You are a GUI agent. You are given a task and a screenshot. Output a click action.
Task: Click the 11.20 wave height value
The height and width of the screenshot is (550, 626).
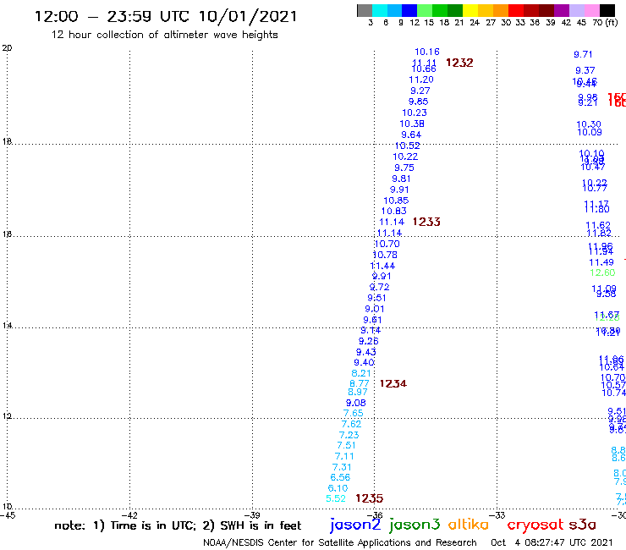point(421,80)
